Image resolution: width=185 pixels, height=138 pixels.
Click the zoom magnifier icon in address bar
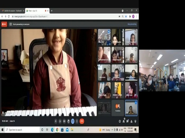[123, 17]
